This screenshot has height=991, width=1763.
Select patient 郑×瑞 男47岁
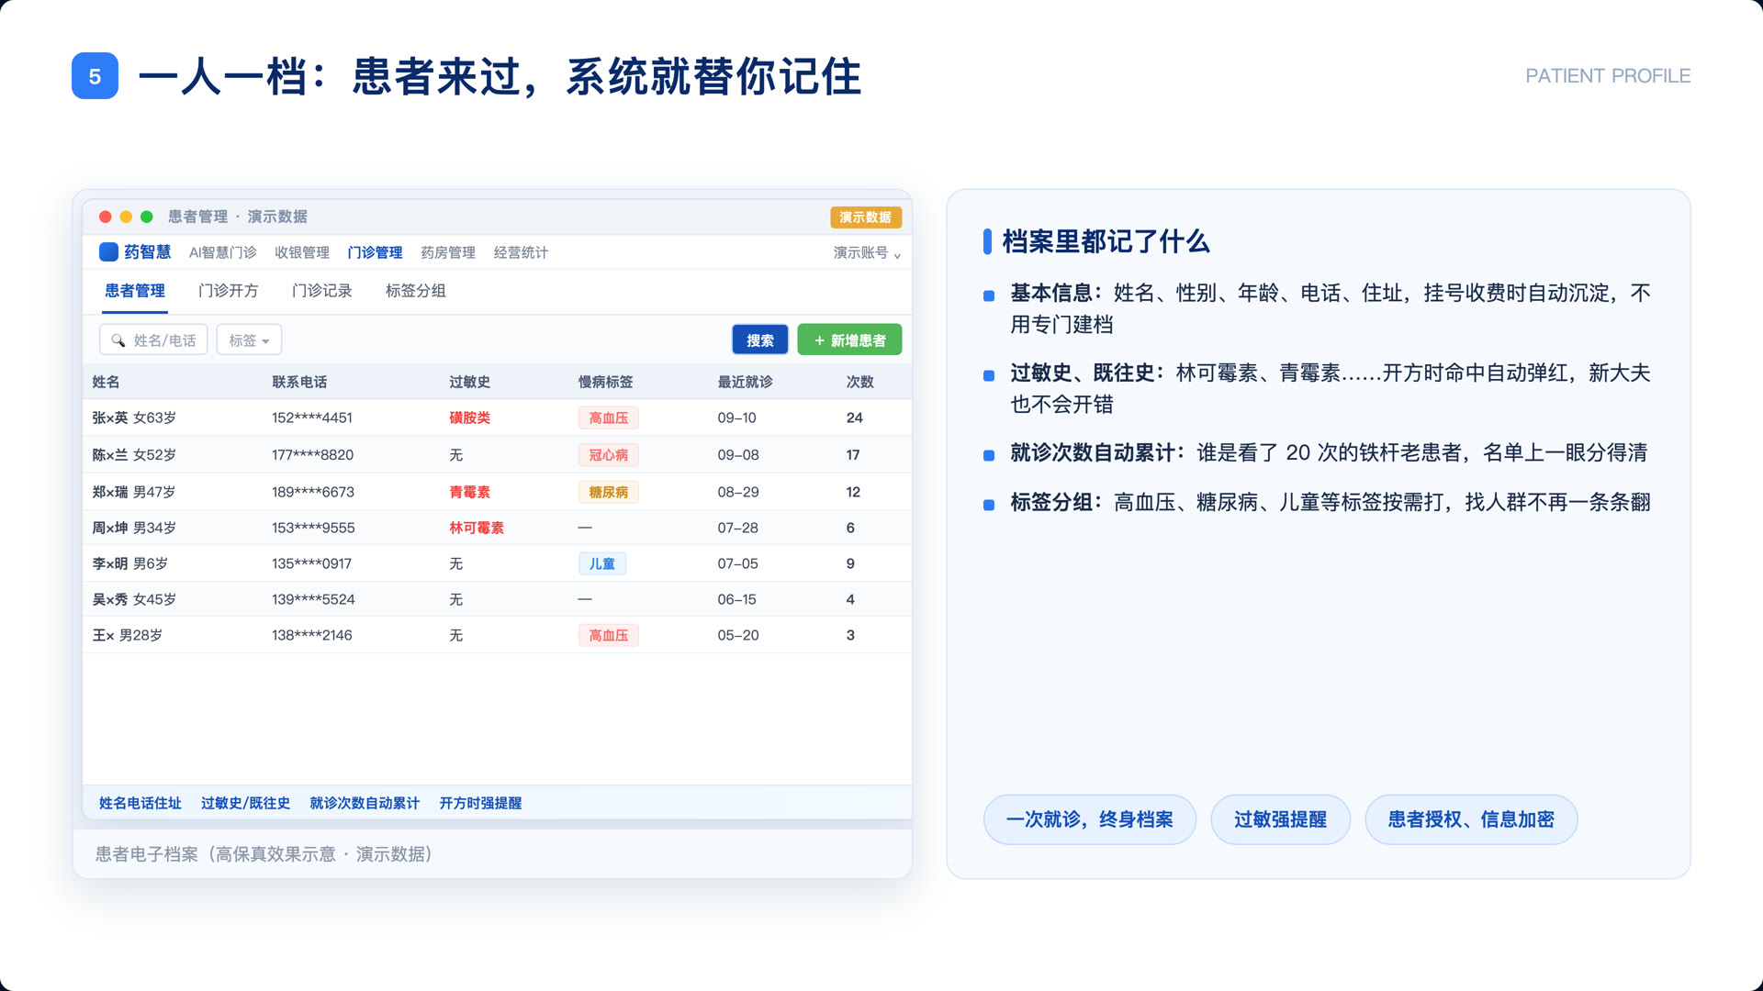click(134, 492)
